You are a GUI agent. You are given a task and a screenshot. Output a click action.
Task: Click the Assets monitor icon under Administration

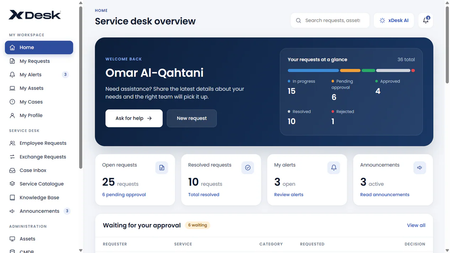coord(12,239)
